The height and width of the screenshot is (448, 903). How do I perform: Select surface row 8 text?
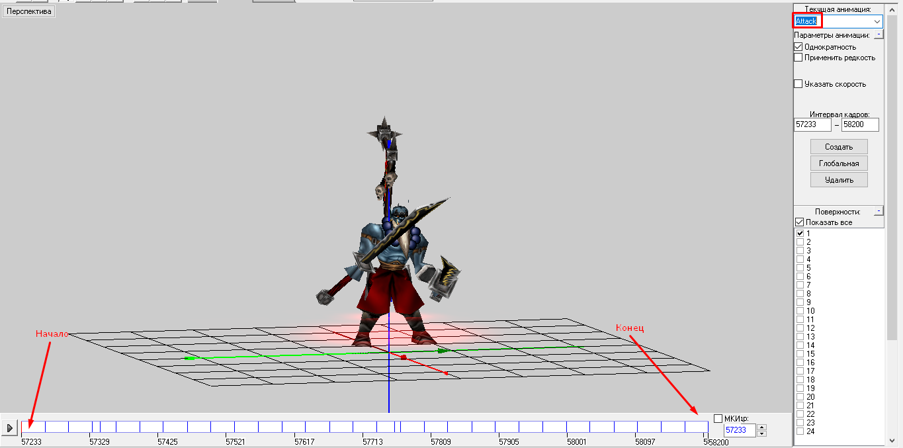pos(808,294)
